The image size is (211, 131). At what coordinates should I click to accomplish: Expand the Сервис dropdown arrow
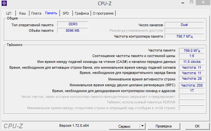pos(143,126)
